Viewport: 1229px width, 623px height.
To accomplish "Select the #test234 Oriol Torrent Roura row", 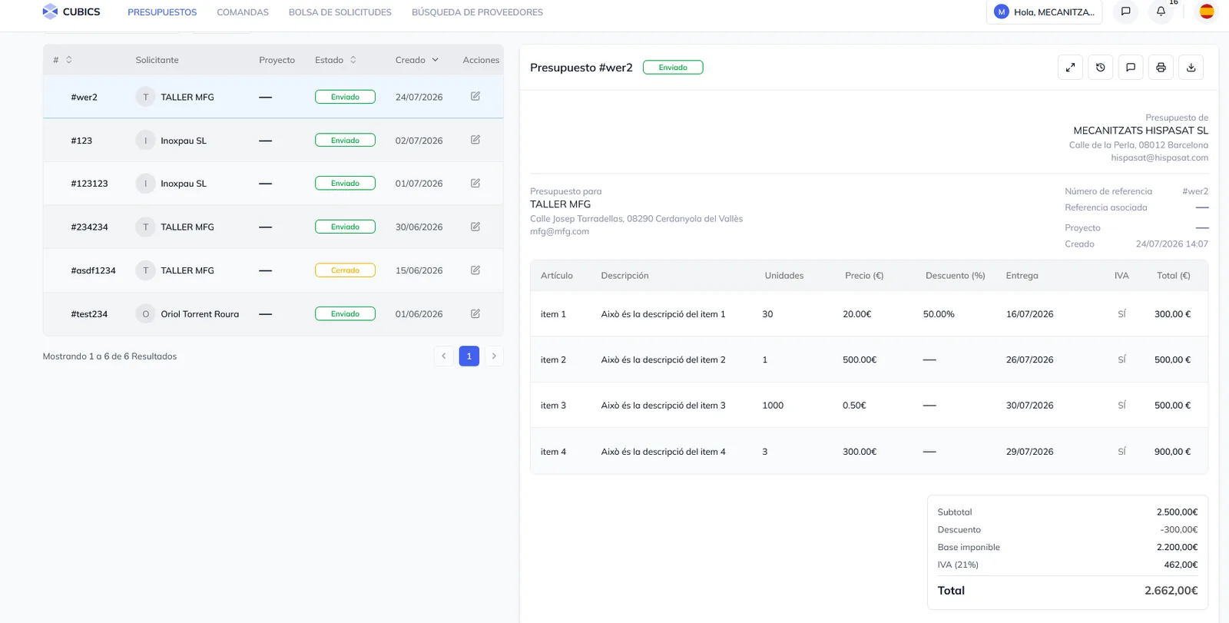I will (x=273, y=313).
